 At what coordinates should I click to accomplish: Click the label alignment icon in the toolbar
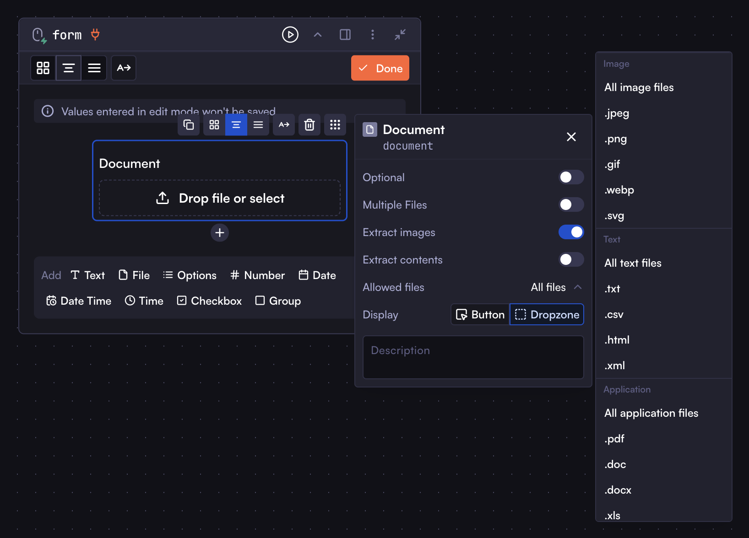[x=123, y=68]
